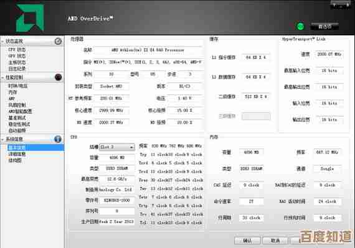355x248 pixels.
Task: Open 基准测试 in the sidebar
Action: point(17,117)
